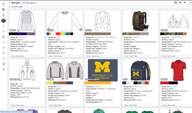The height and width of the screenshot is (113, 192).
Task: Open the price tag sidebar icon
Action: pos(4,48)
